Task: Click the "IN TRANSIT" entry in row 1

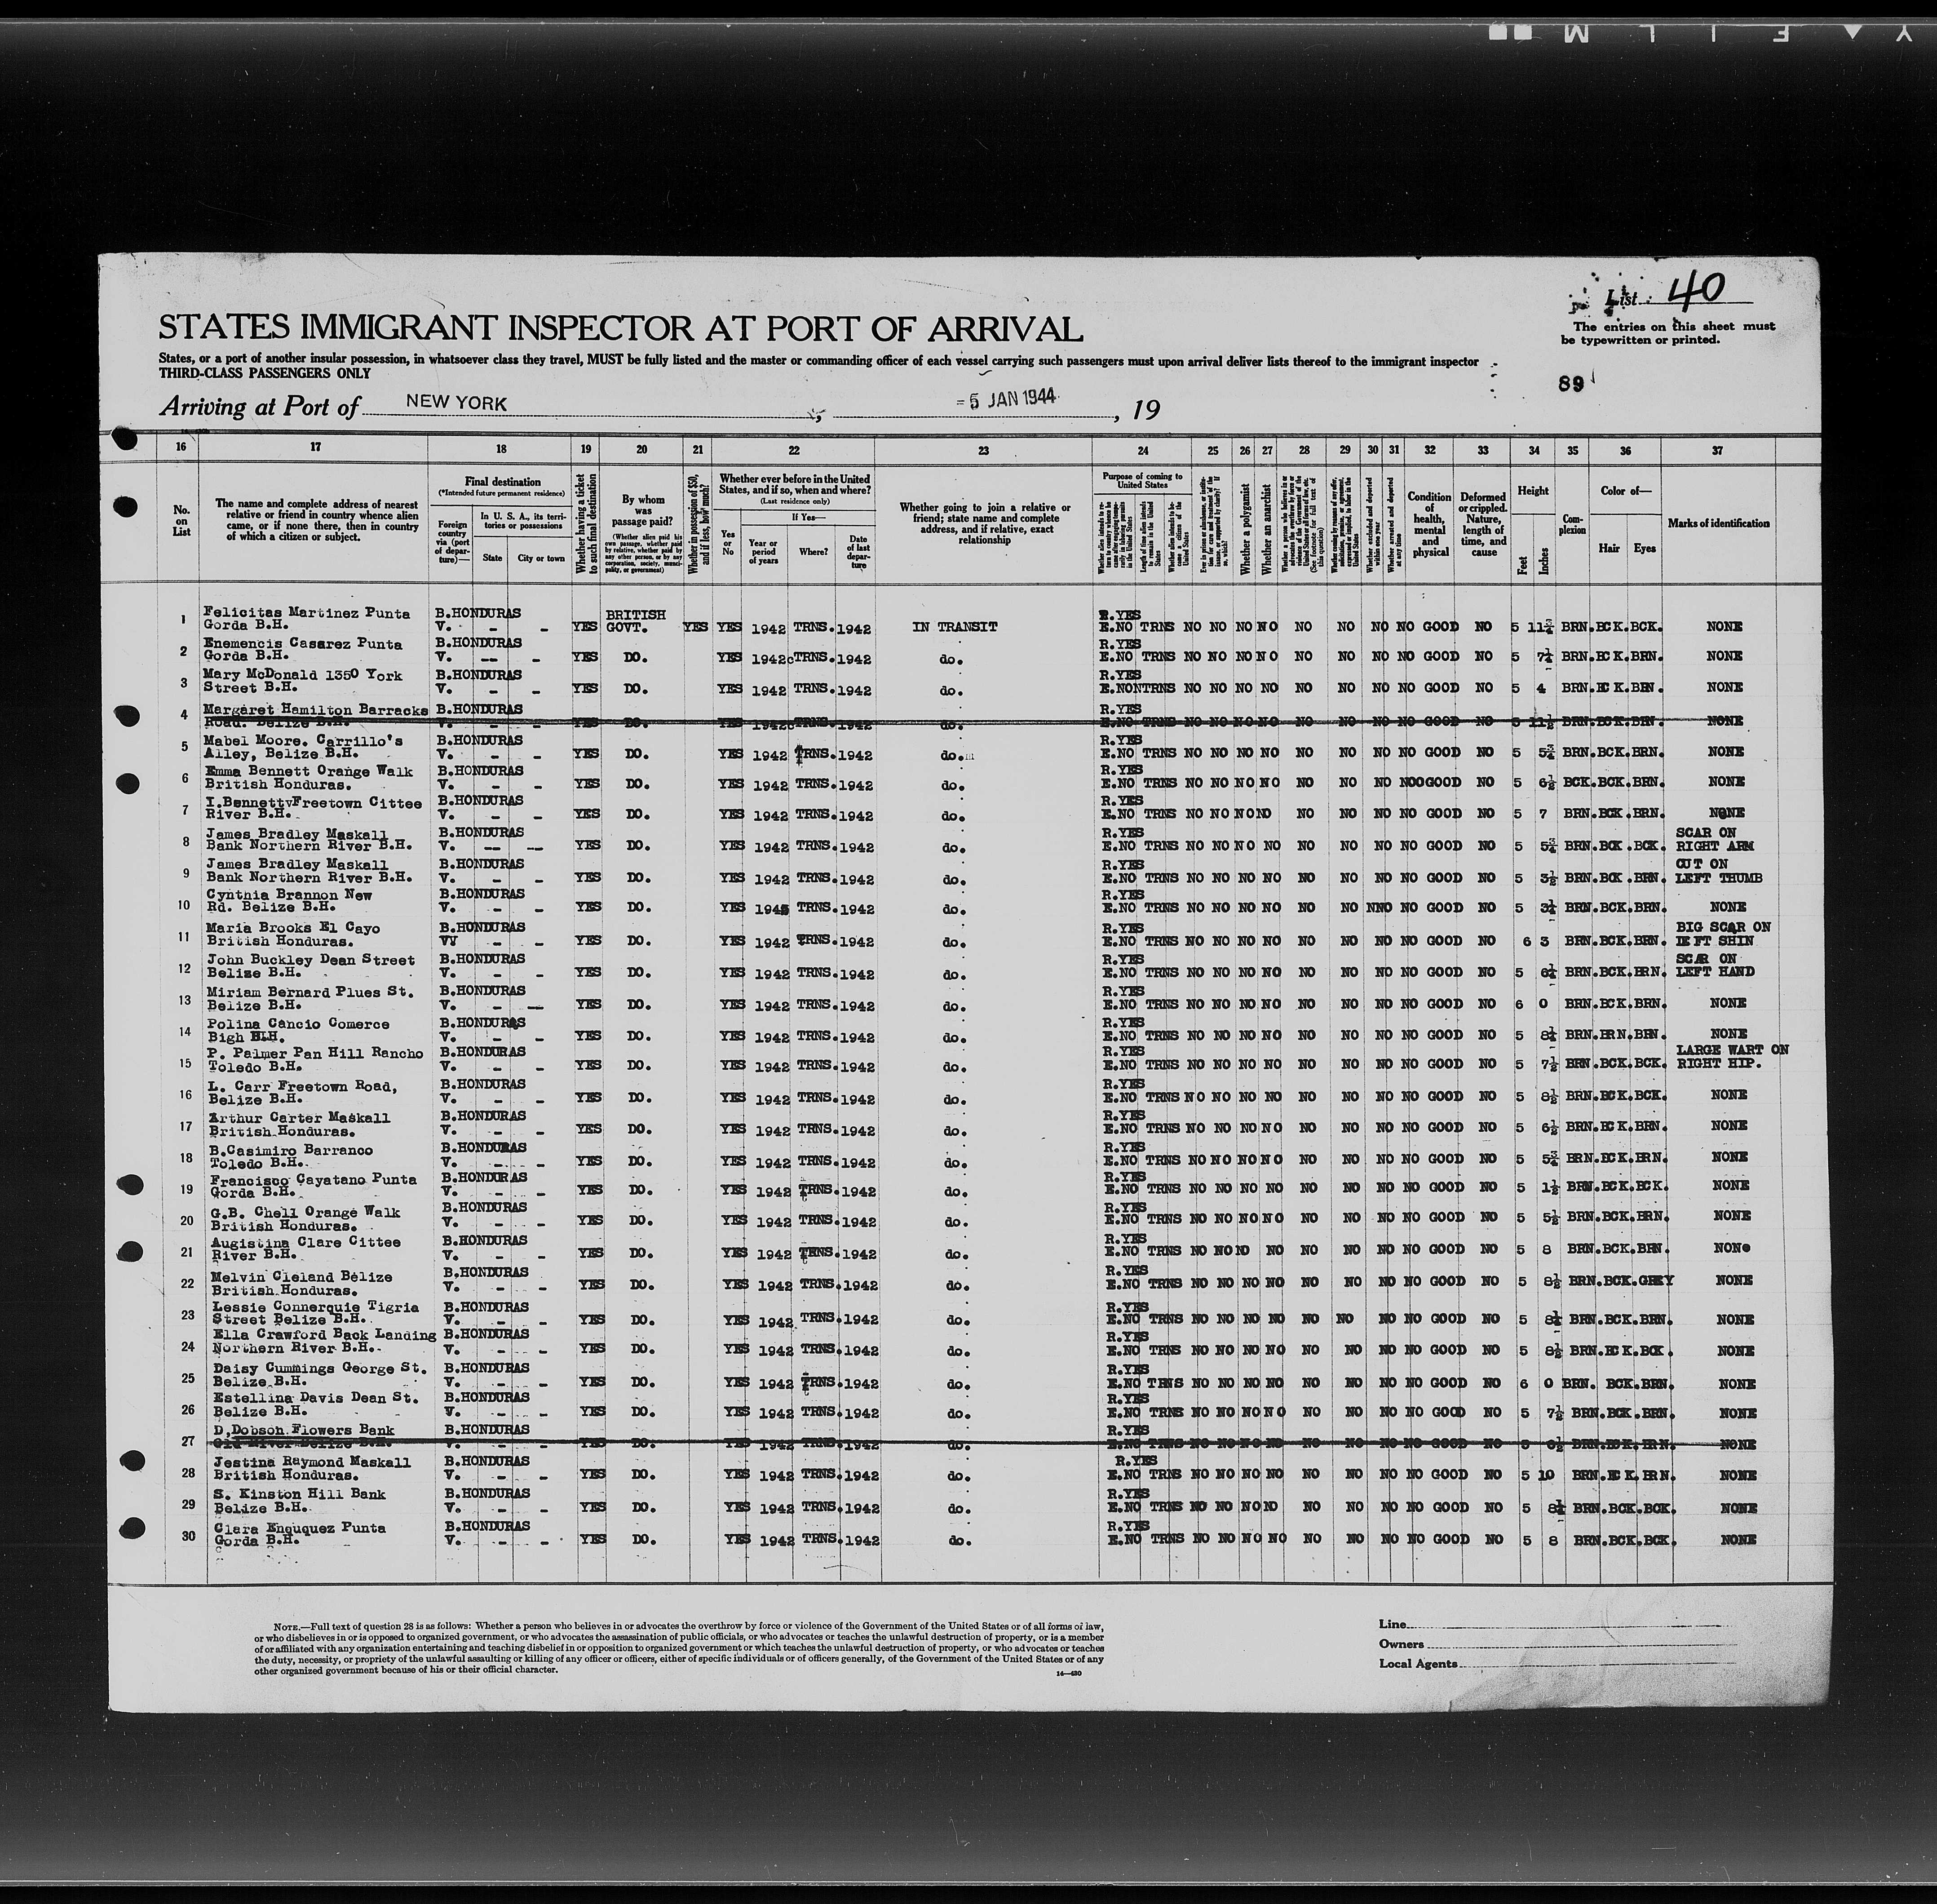Action: pyautogui.click(x=954, y=627)
